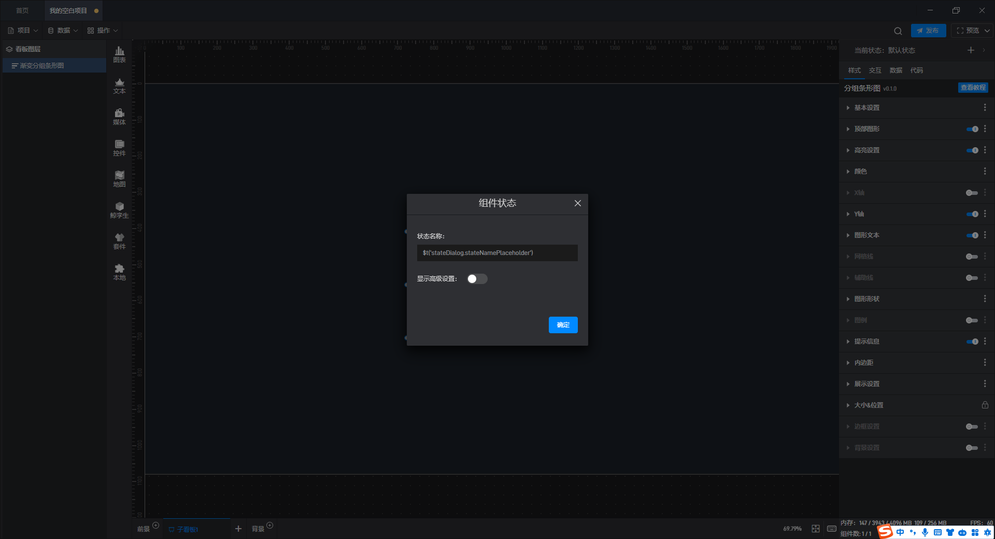Open the 鲸孪生 components icon

[x=119, y=210]
